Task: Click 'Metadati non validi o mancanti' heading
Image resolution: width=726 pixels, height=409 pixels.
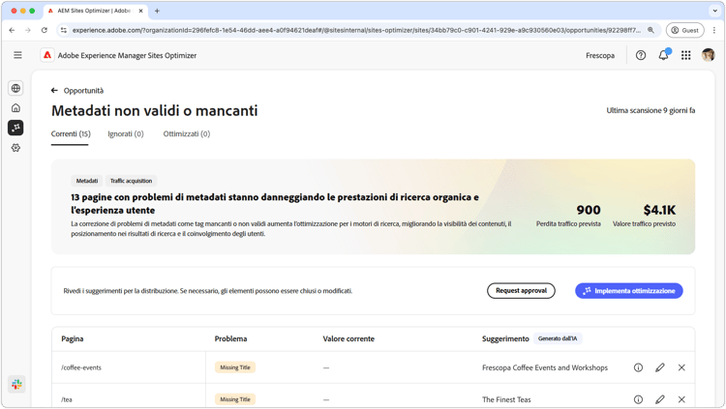Action: tap(154, 110)
